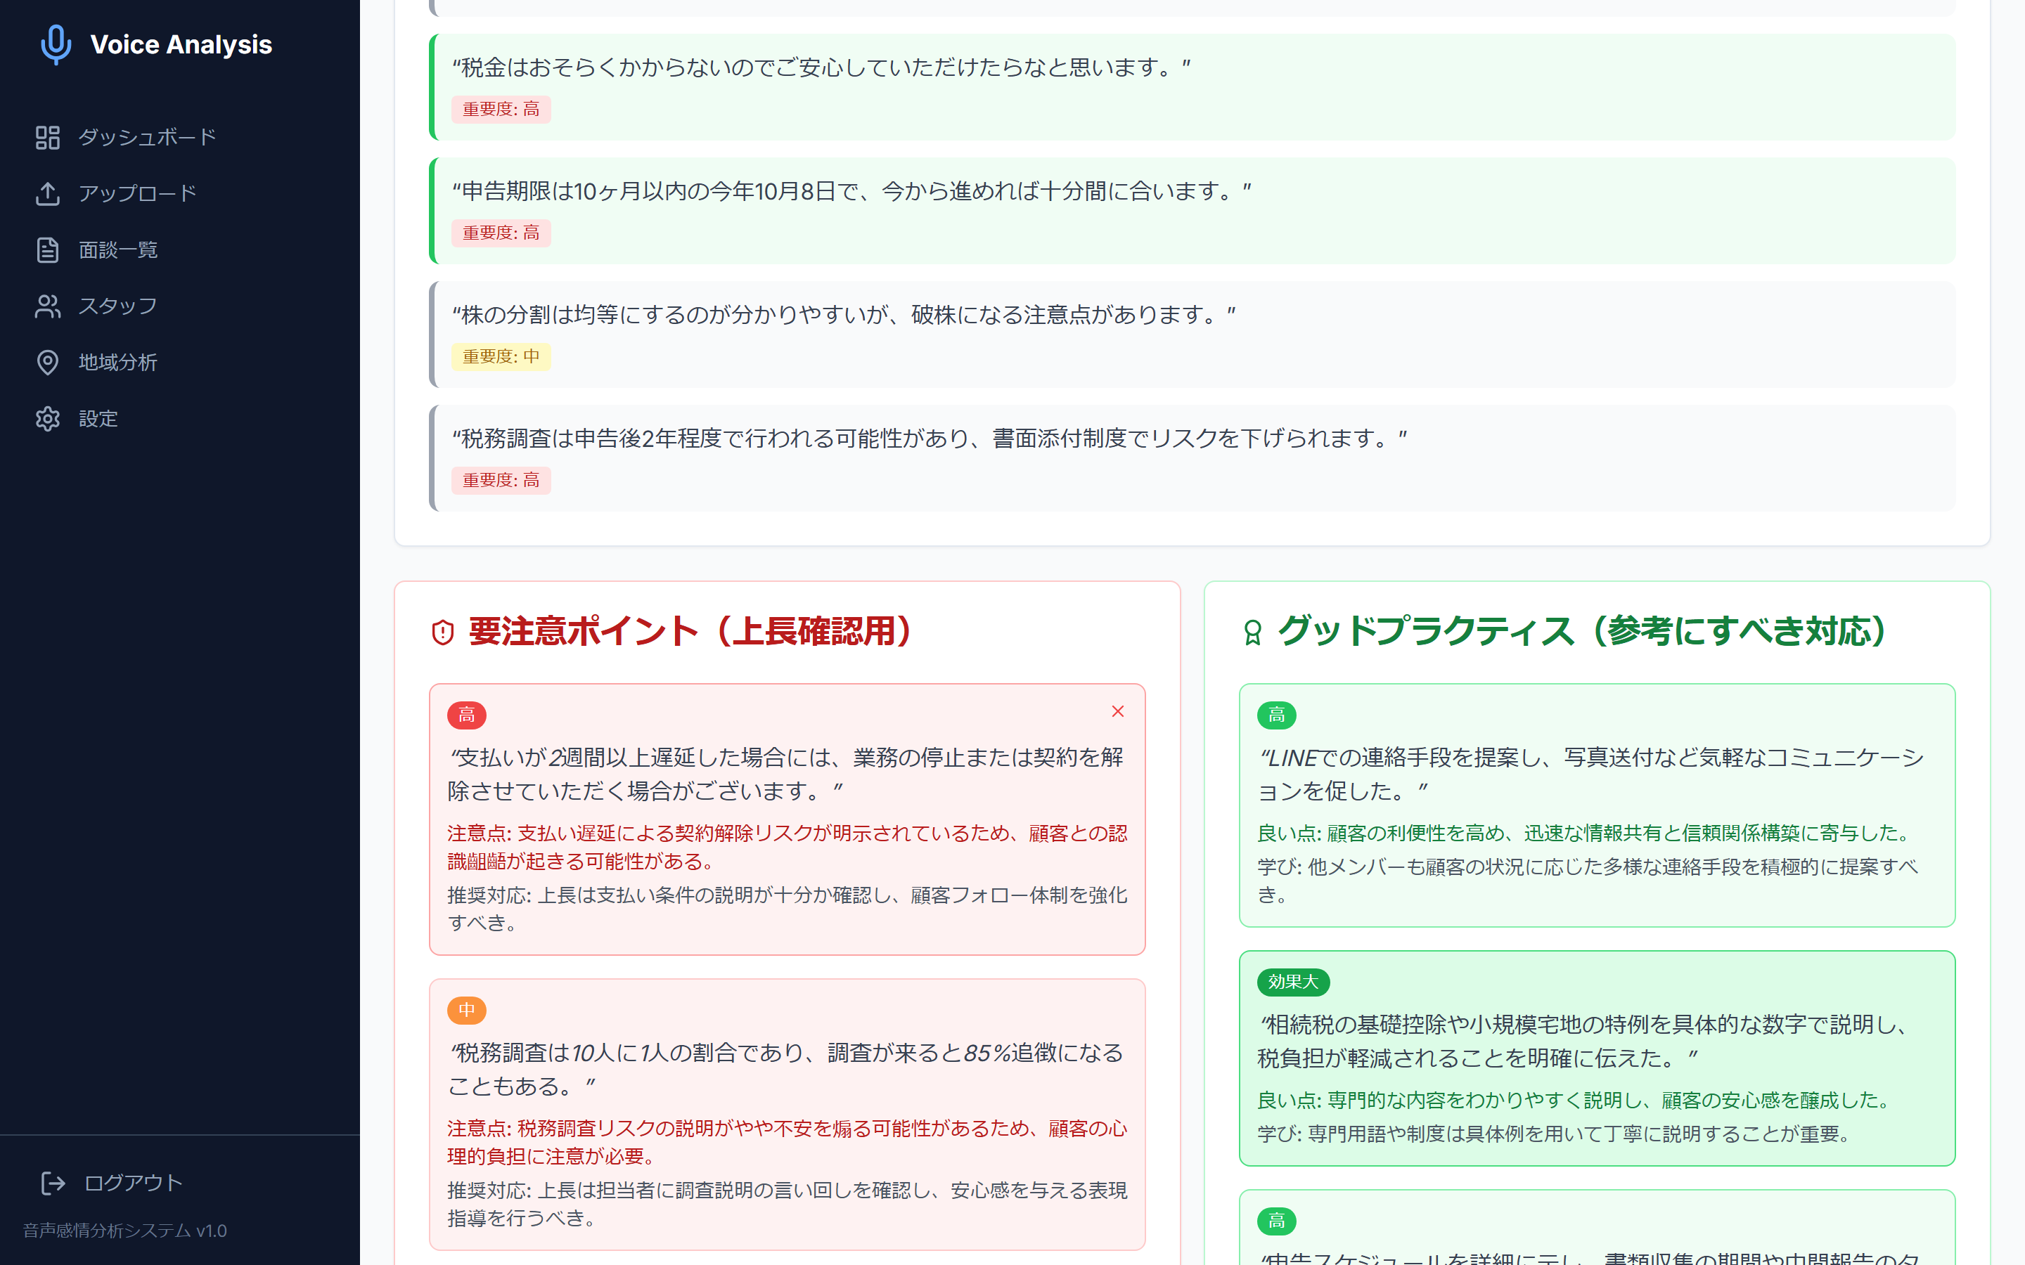Open the document icon beside 面談一覧
Image resolution: width=2025 pixels, height=1265 pixels.
click(x=48, y=249)
